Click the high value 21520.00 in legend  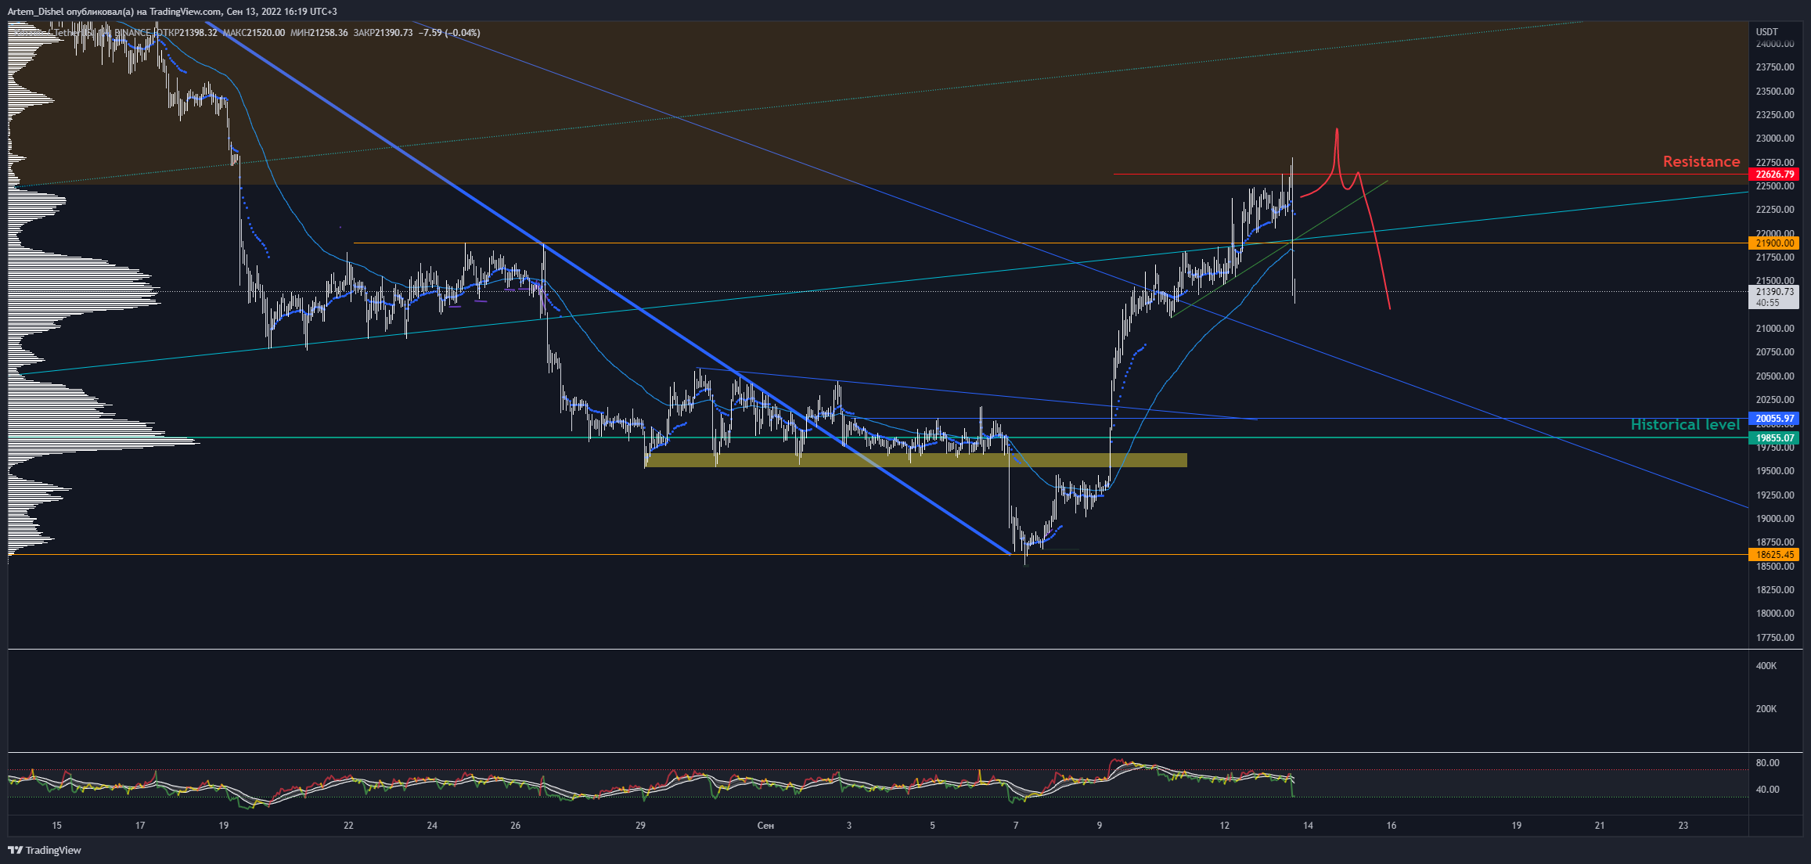coord(265,33)
